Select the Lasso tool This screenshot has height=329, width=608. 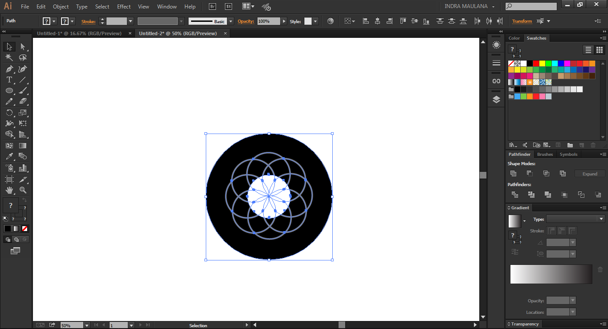(x=23, y=57)
